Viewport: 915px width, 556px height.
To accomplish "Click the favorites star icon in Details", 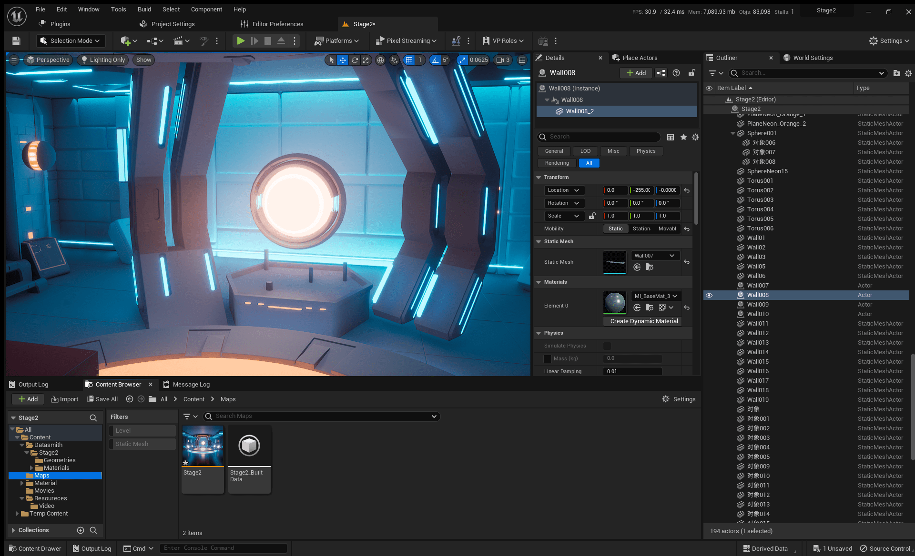I will [683, 137].
